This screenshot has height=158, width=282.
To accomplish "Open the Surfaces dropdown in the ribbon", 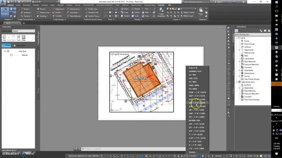I will point(26,13).
